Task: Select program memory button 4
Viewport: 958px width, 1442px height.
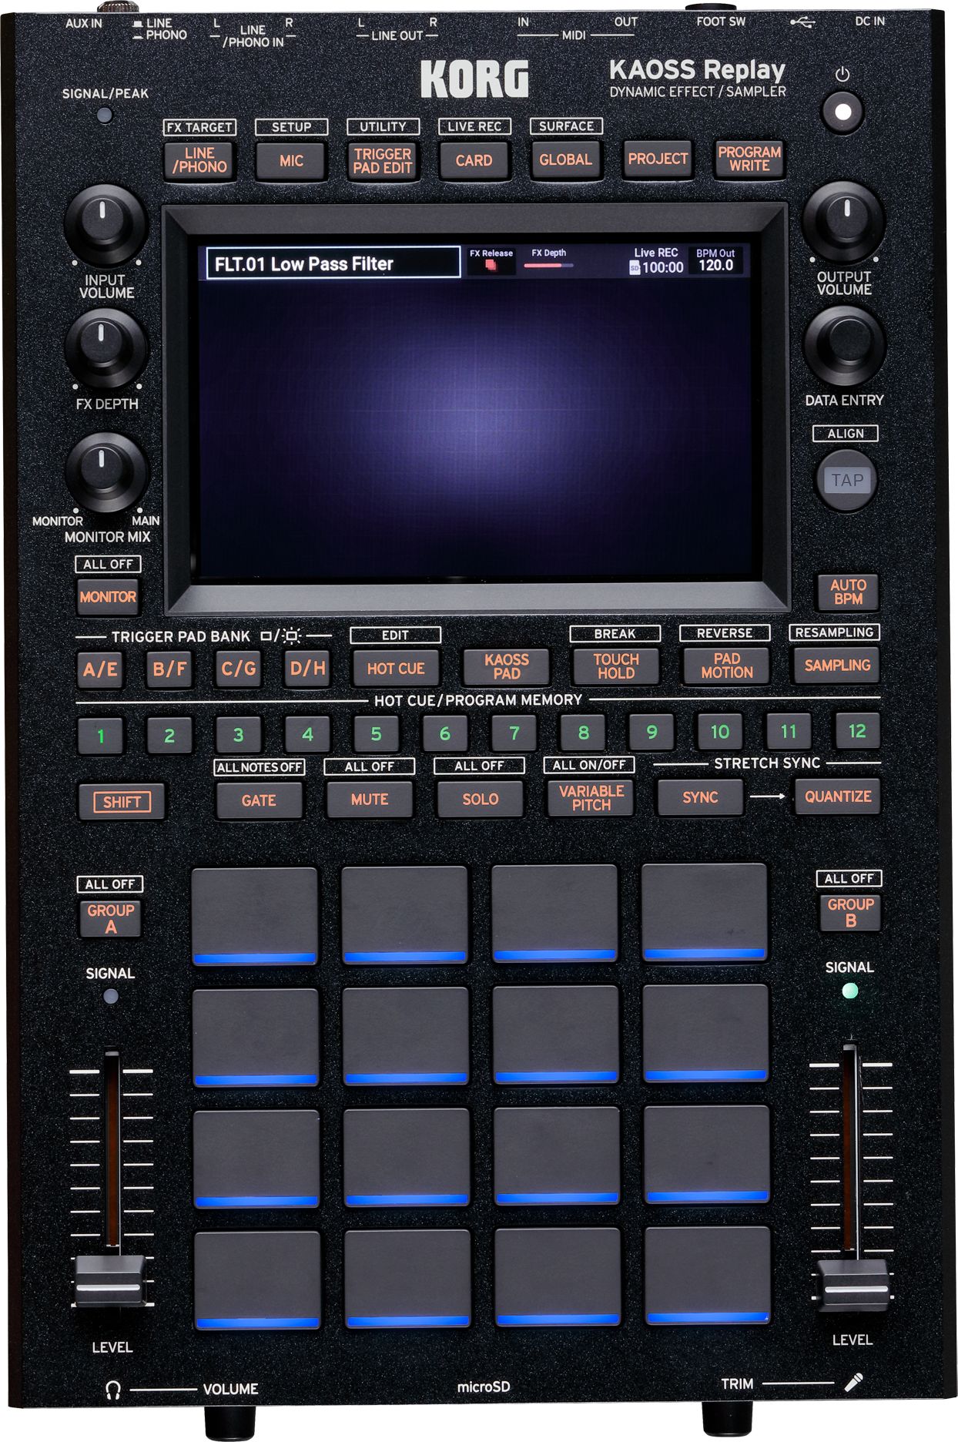Action: click(x=307, y=734)
